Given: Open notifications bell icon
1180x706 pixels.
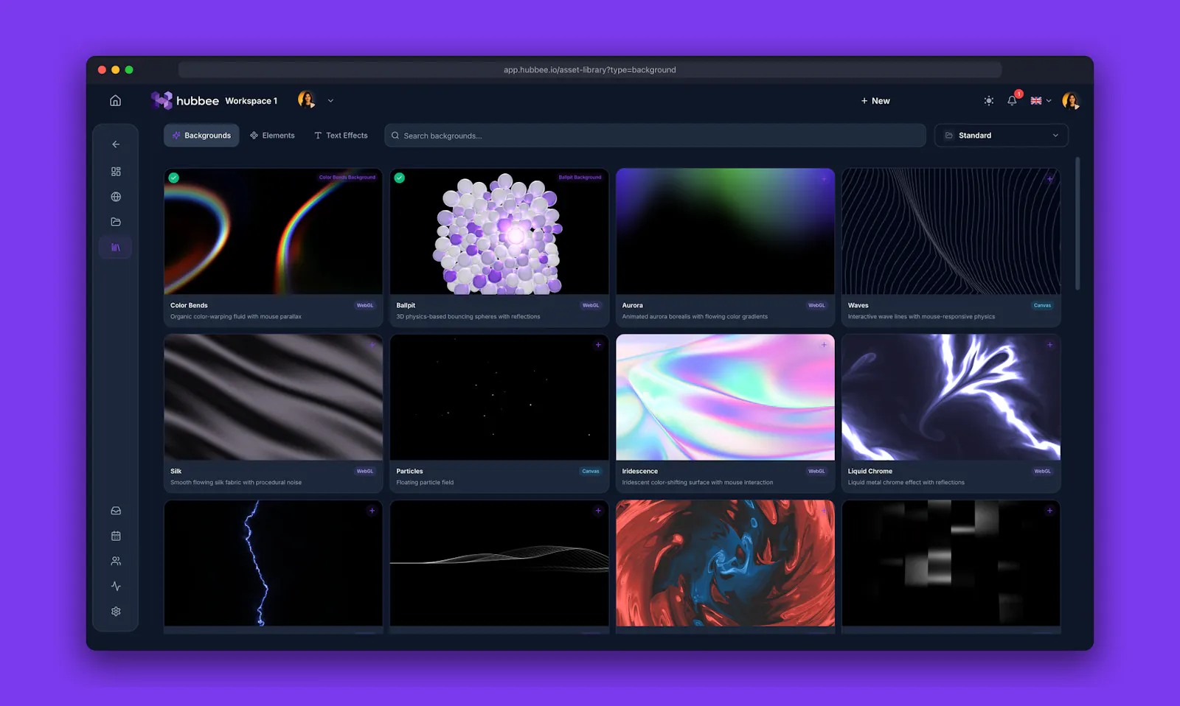Looking at the screenshot, I should coord(1012,100).
